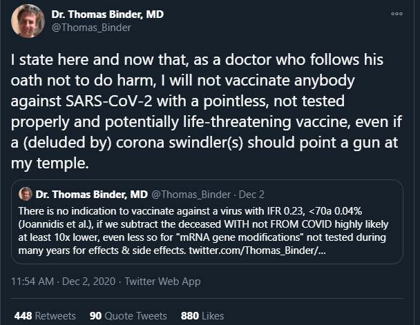Open the three-dot more options menu
The image size is (420, 325).
click(397, 14)
